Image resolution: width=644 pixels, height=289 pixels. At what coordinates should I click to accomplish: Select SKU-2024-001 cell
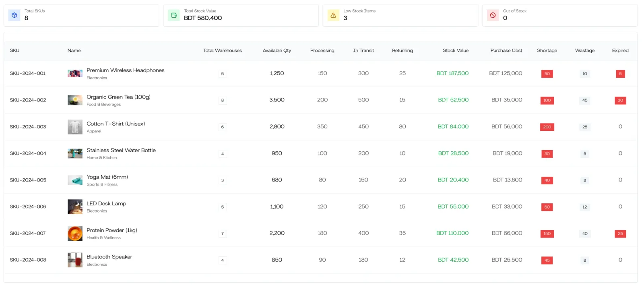pos(28,74)
